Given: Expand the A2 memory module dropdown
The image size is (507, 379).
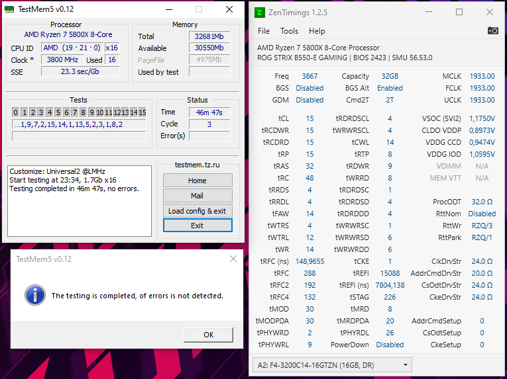Looking at the screenshot, I should click(x=332, y=365).
